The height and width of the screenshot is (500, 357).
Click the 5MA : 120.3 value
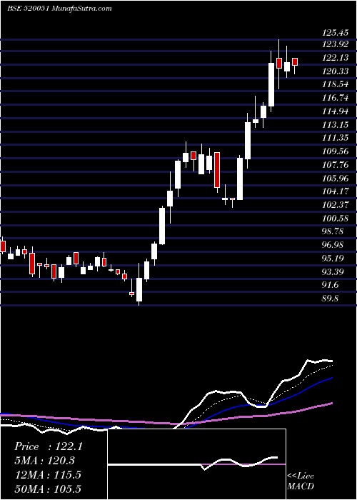click(45, 461)
